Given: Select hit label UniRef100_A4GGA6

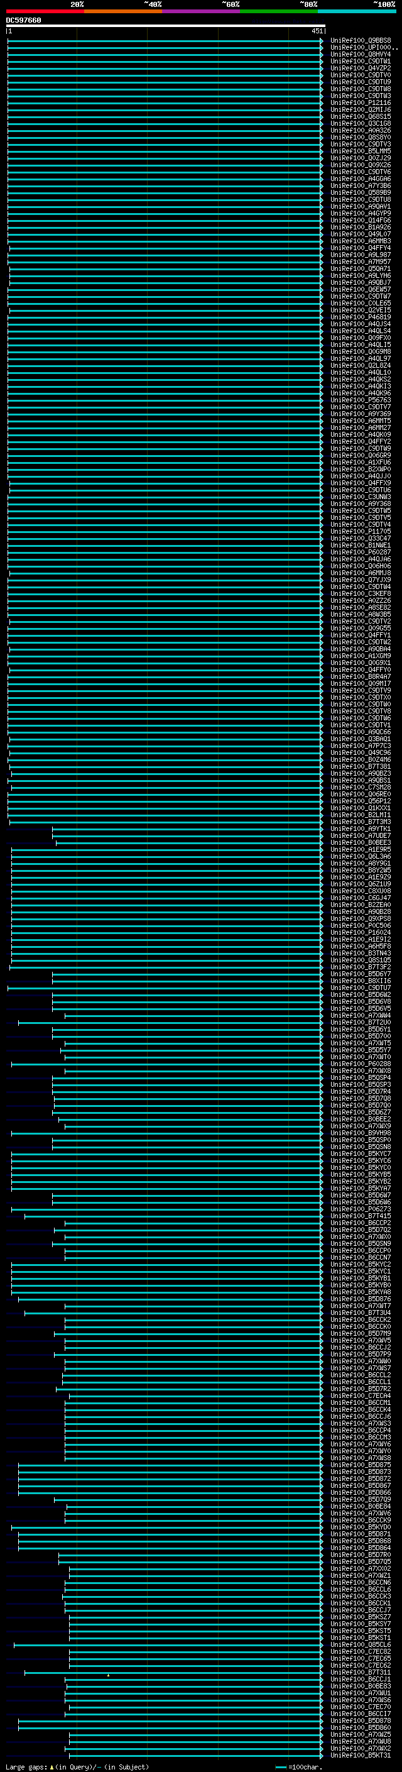Looking at the screenshot, I should [x=361, y=179].
